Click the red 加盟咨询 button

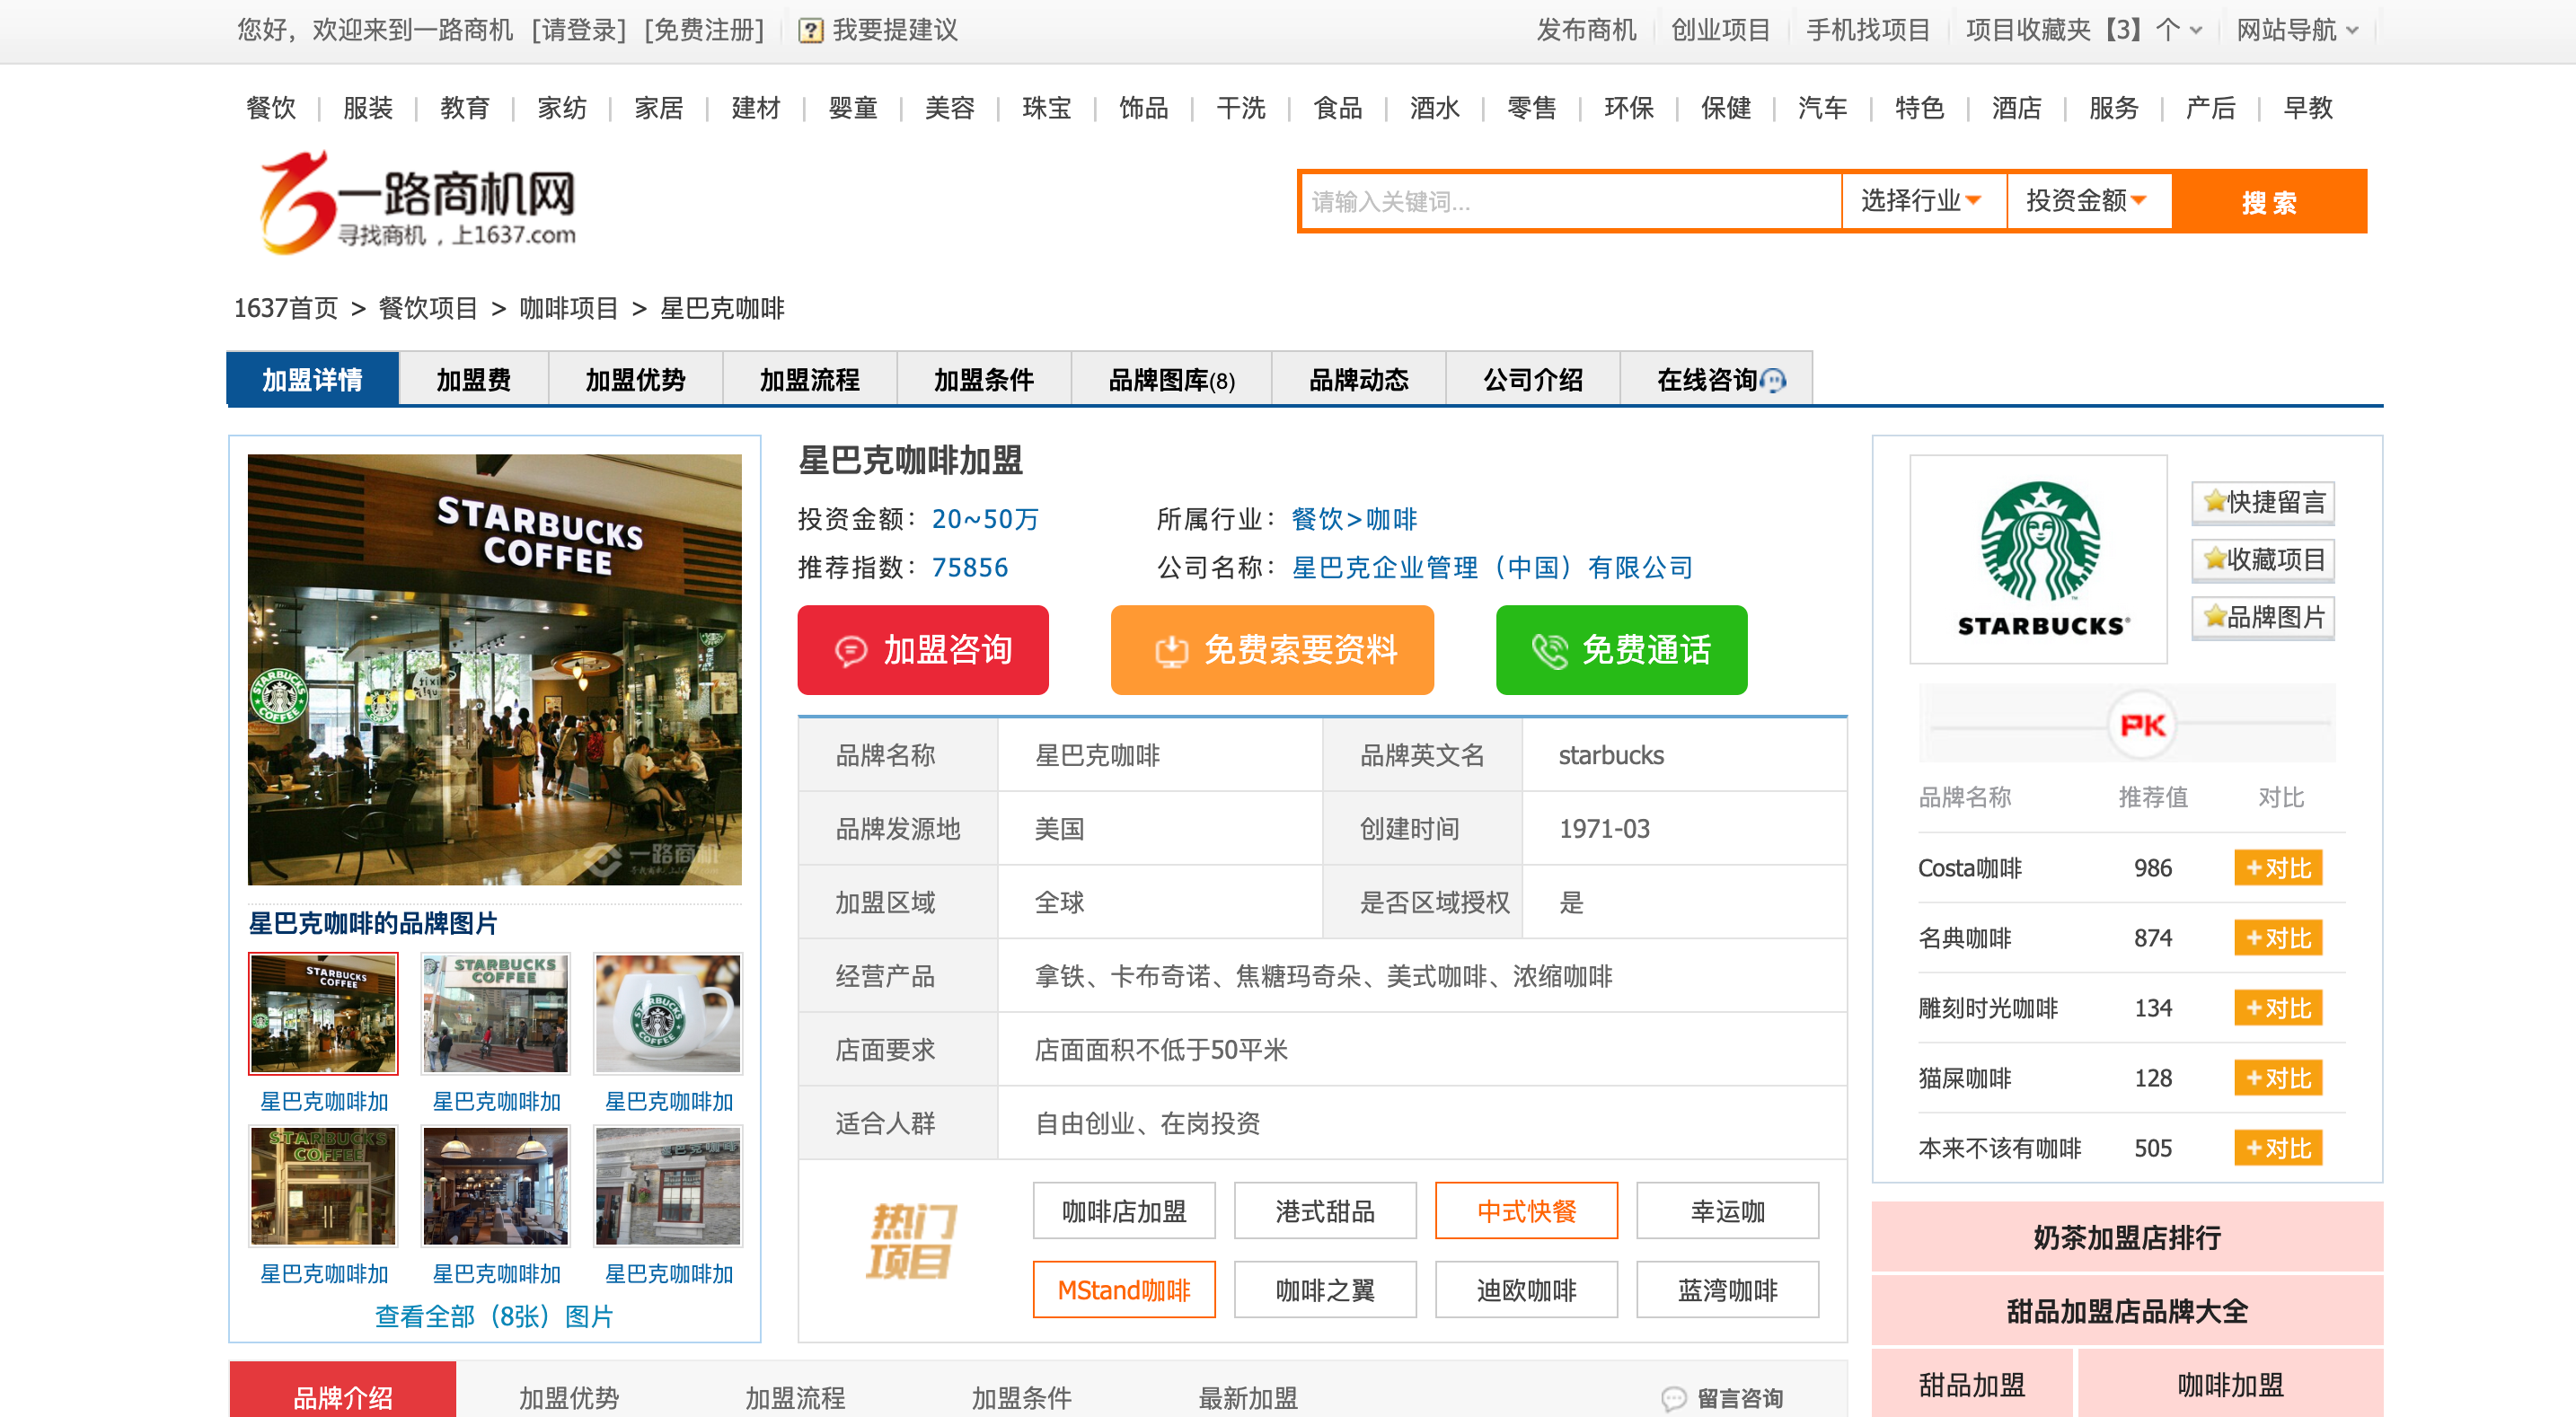click(922, 650)
